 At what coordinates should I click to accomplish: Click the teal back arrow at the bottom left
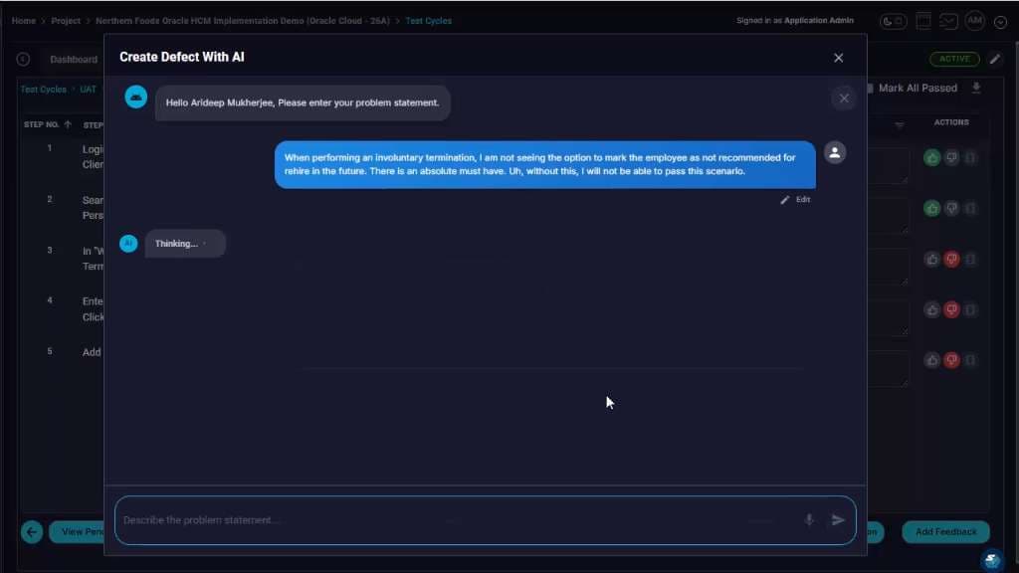point(32,532)
